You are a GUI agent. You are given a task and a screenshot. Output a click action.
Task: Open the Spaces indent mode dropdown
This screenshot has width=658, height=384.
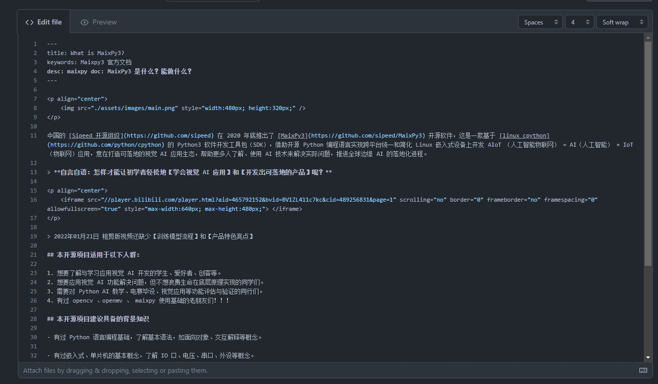click(x=540, y=22)
